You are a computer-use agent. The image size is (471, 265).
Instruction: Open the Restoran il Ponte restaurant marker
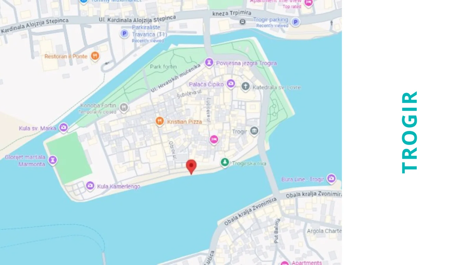[95, 55]
